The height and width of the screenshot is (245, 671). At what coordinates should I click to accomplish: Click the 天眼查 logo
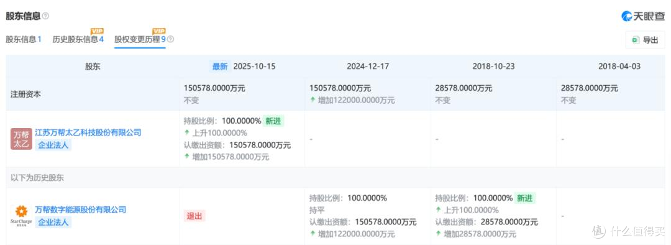[x=643, y=16]
